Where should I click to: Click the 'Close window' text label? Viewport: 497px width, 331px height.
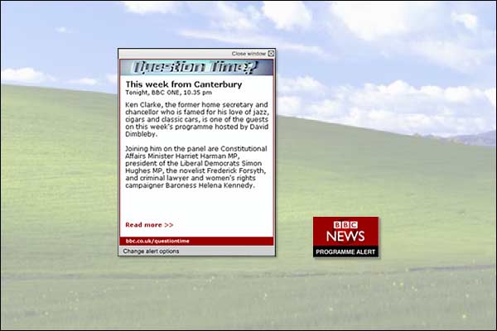[248, 53]
